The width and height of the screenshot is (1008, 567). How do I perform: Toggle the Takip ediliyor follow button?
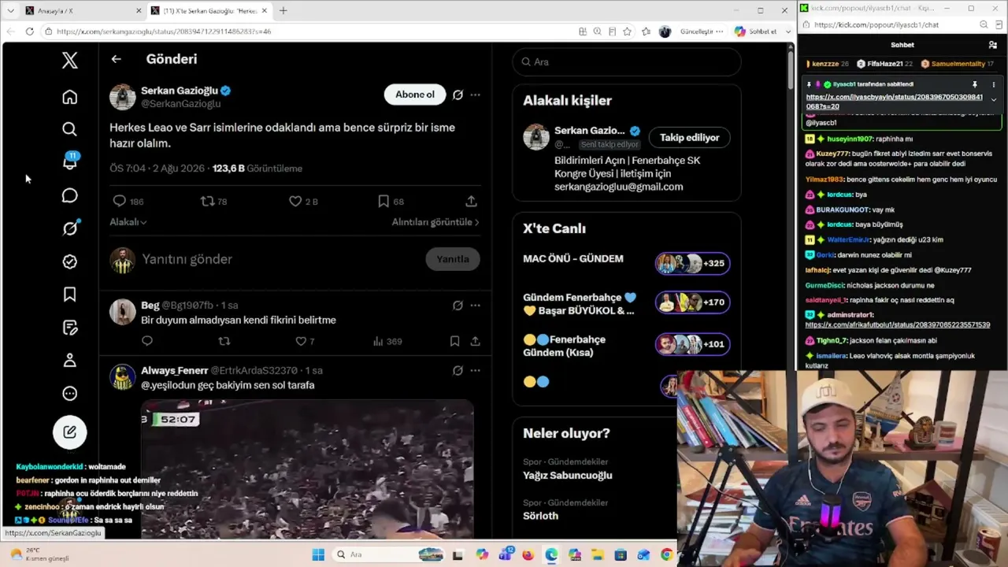point(690,138)
